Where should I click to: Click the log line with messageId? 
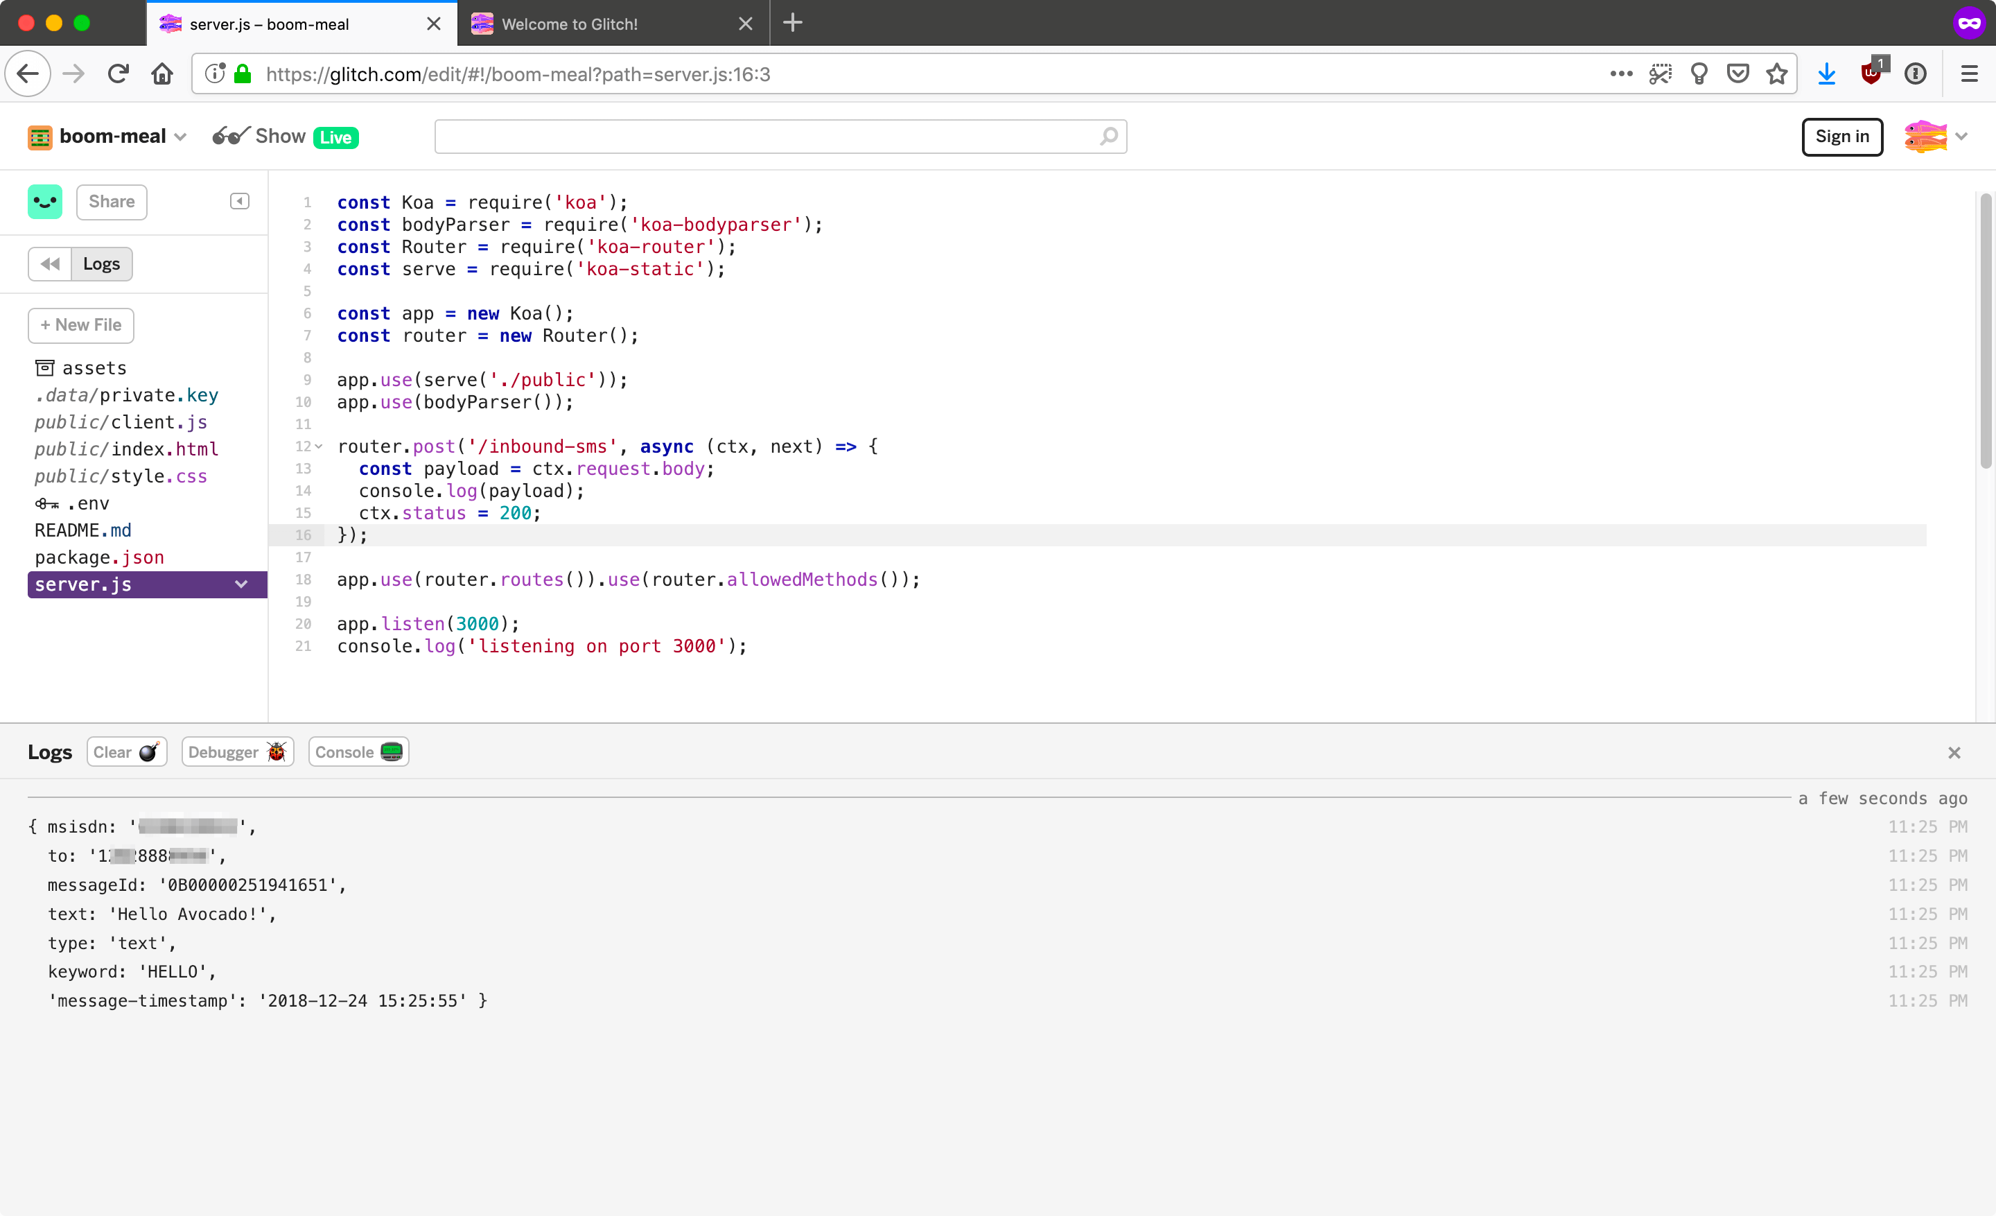tap(197, 885)
